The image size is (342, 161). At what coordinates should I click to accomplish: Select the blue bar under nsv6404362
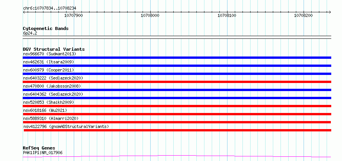(x=177, y=98)
